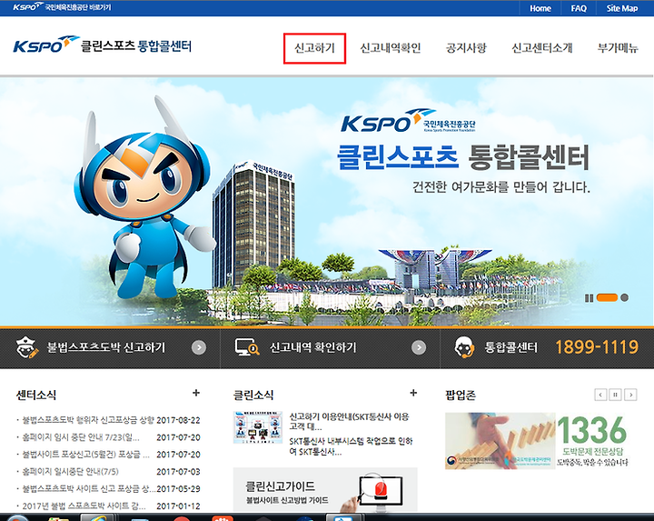Open the notice dated 2017-05-29

coord(89,488)
